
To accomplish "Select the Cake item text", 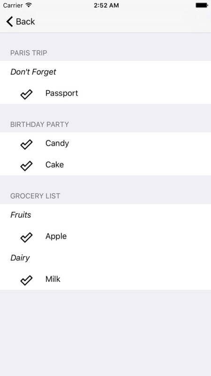I will click(54, 164).
